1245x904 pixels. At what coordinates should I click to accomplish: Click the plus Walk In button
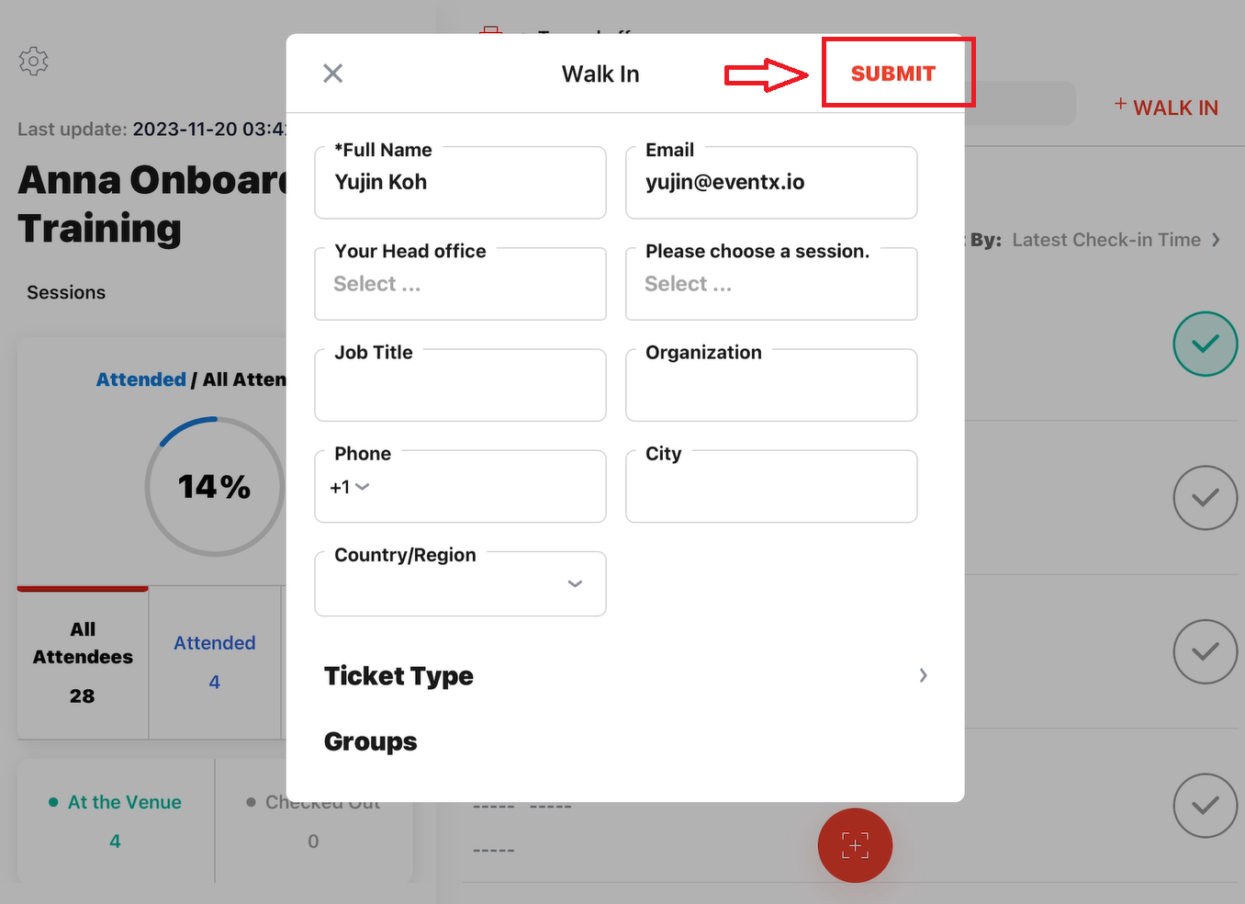[x=1167, y=107]
